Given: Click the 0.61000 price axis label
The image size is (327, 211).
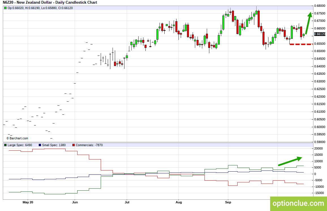Looking at the screenshot, I should [320, 112].
